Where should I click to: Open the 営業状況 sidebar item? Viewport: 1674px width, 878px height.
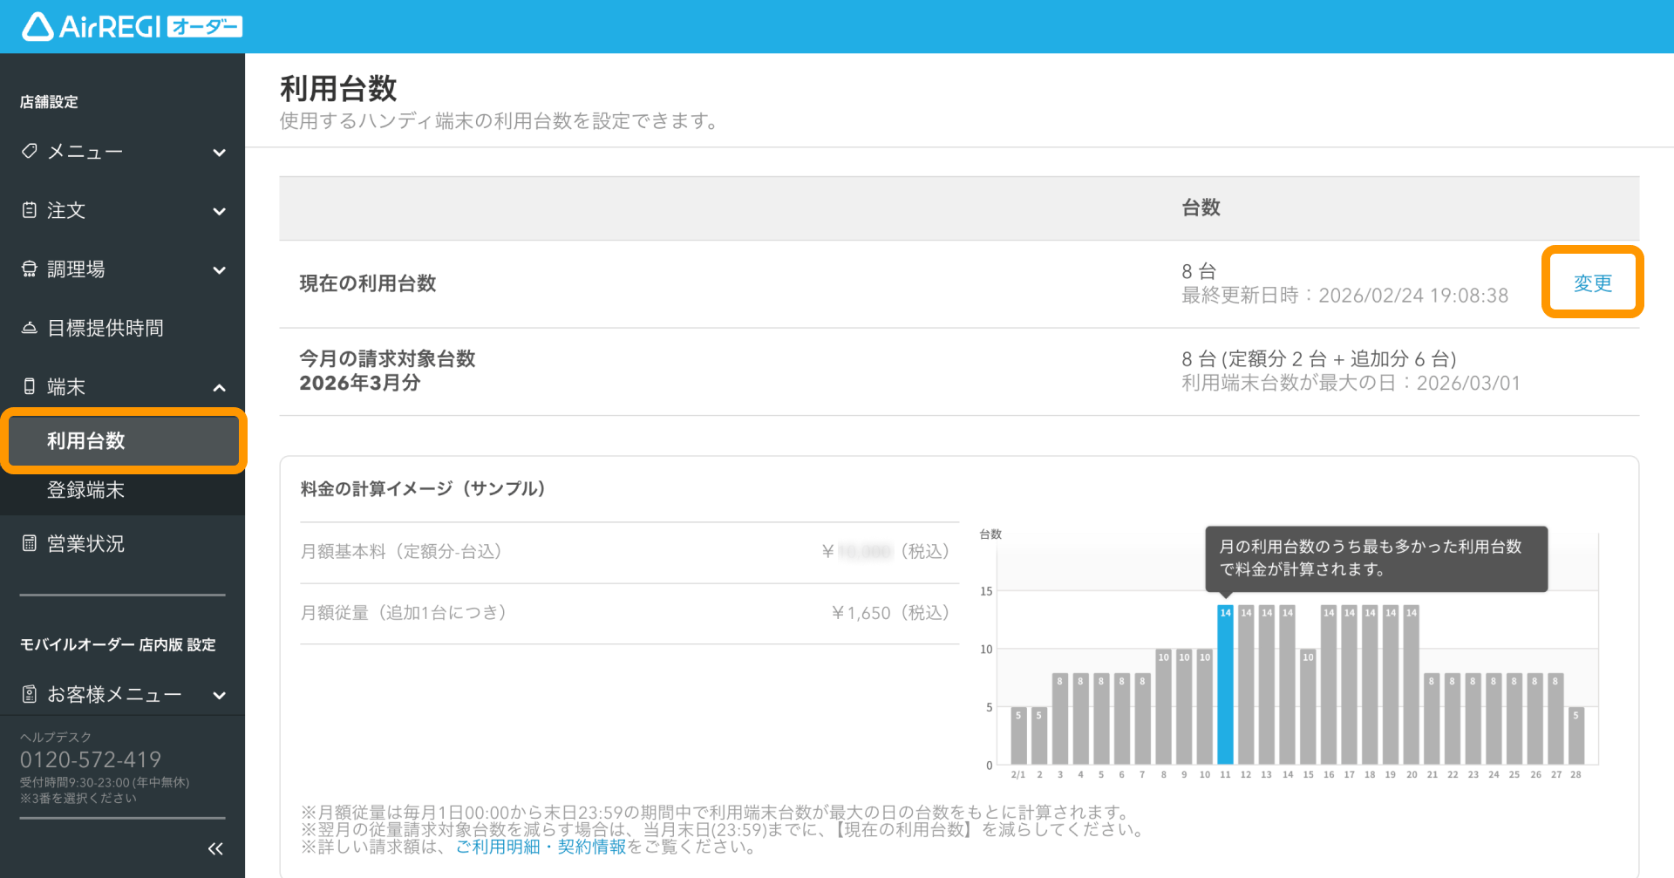tap(122, 543)
